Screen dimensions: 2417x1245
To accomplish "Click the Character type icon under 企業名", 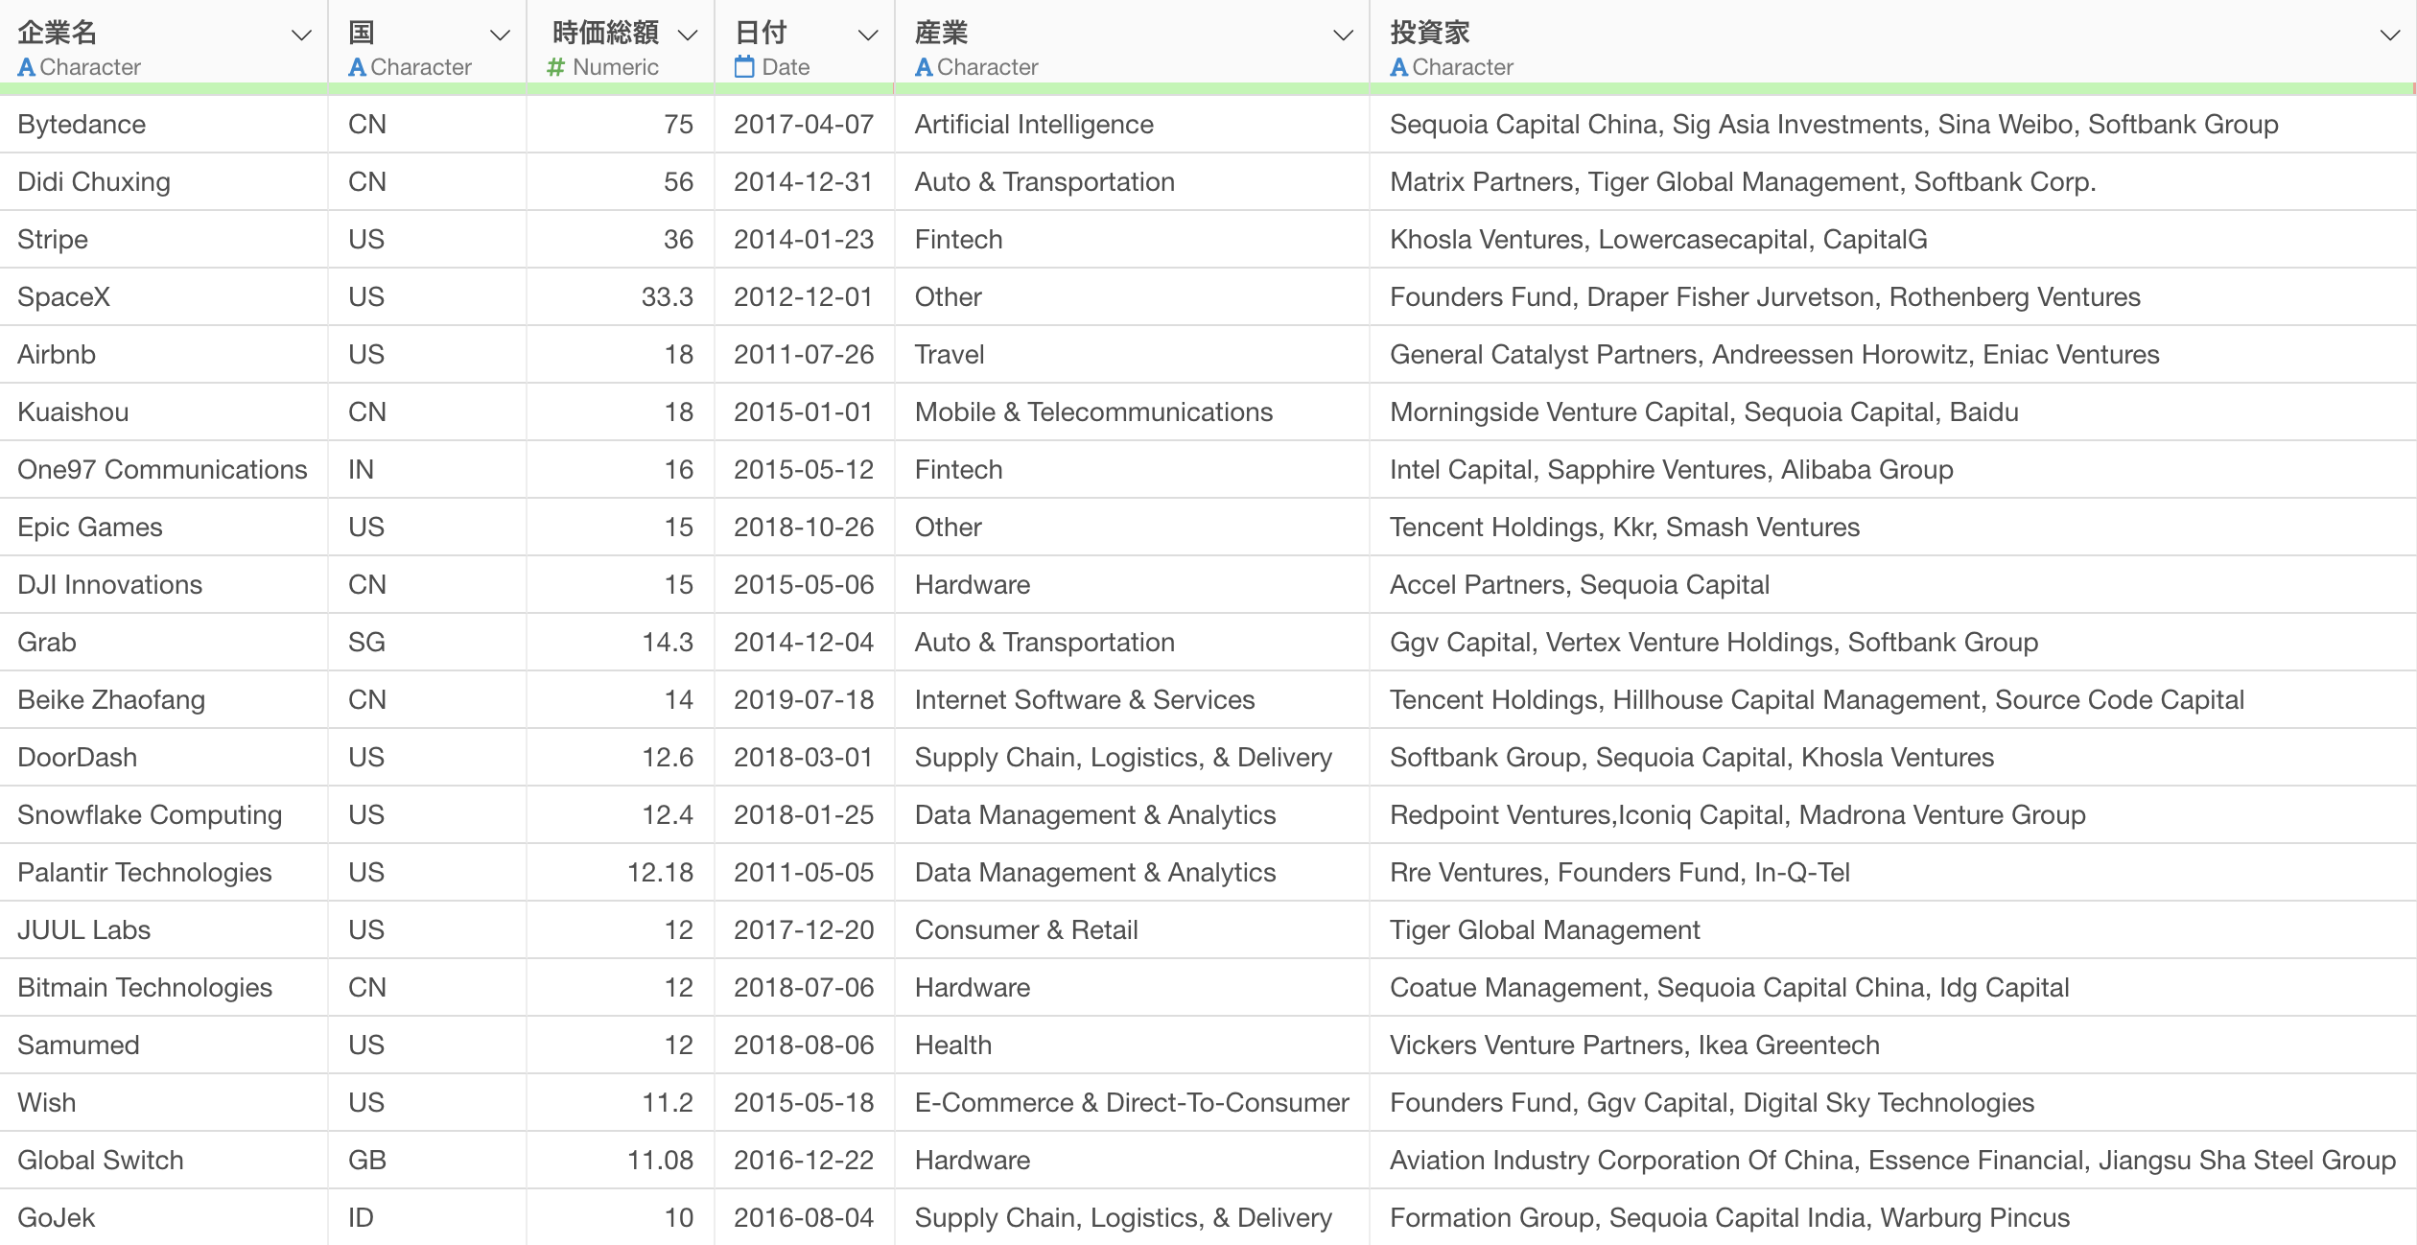I will [x=27, y=67].
